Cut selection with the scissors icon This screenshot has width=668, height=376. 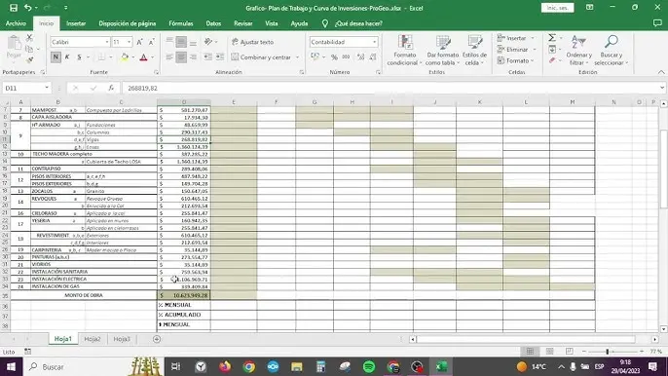pos(29,38)
